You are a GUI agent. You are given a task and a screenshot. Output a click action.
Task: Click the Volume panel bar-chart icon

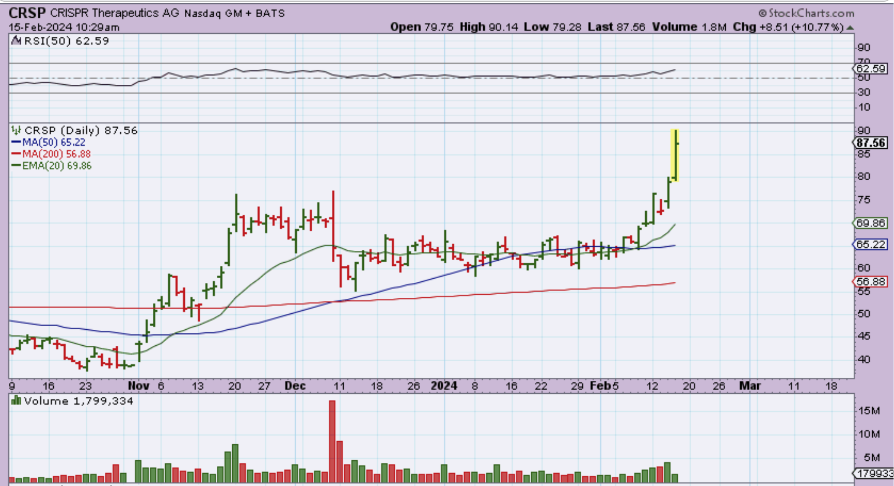(16, 401)
